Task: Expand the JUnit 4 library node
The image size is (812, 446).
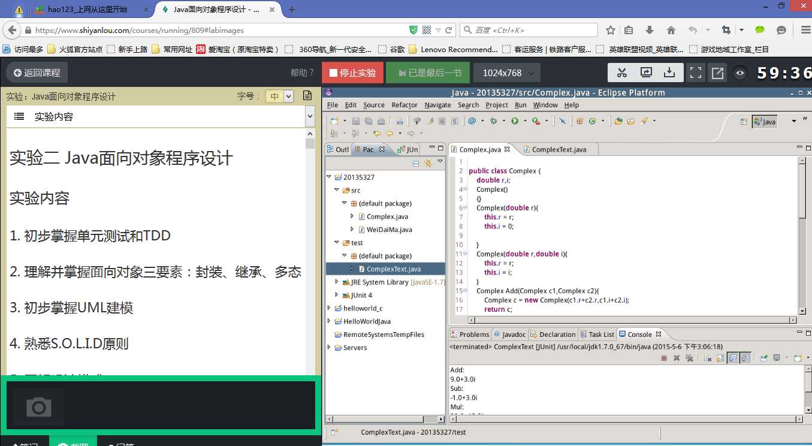Action: (337, 295)
